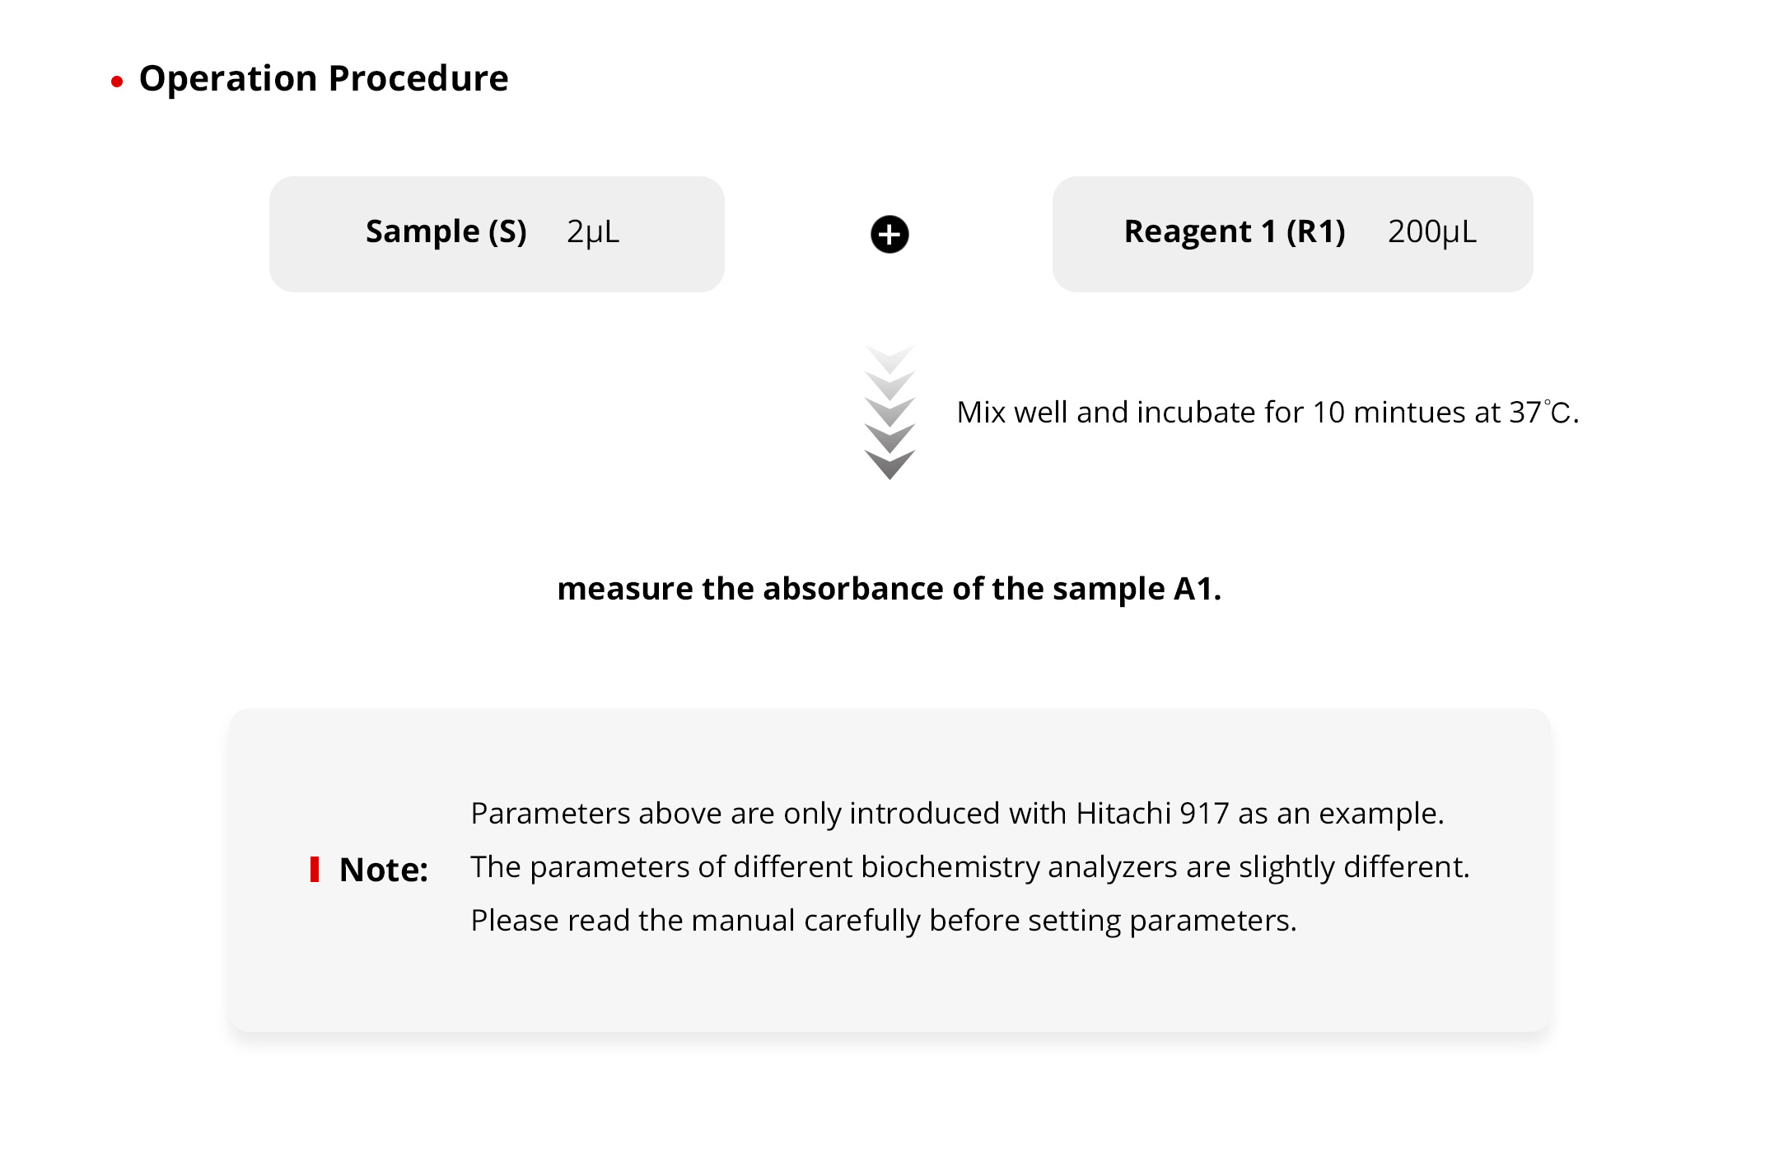The height and width of the screenshot is (1153, 1779).
Task: Select the Parameters above are only introduced line
Action: pos(957,814)
